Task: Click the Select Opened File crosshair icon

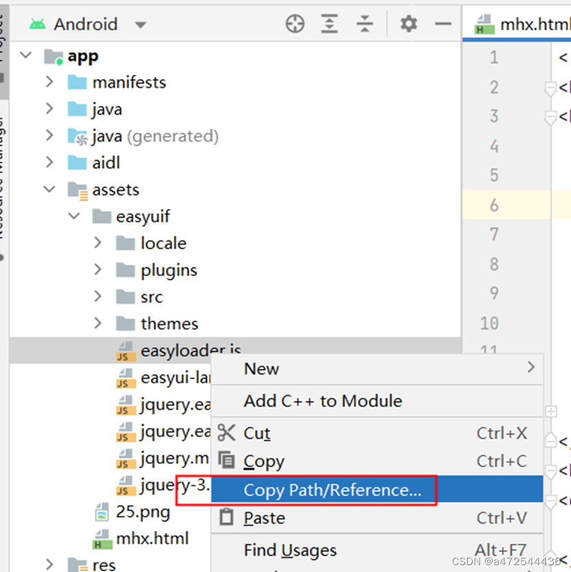Action: 295,24
